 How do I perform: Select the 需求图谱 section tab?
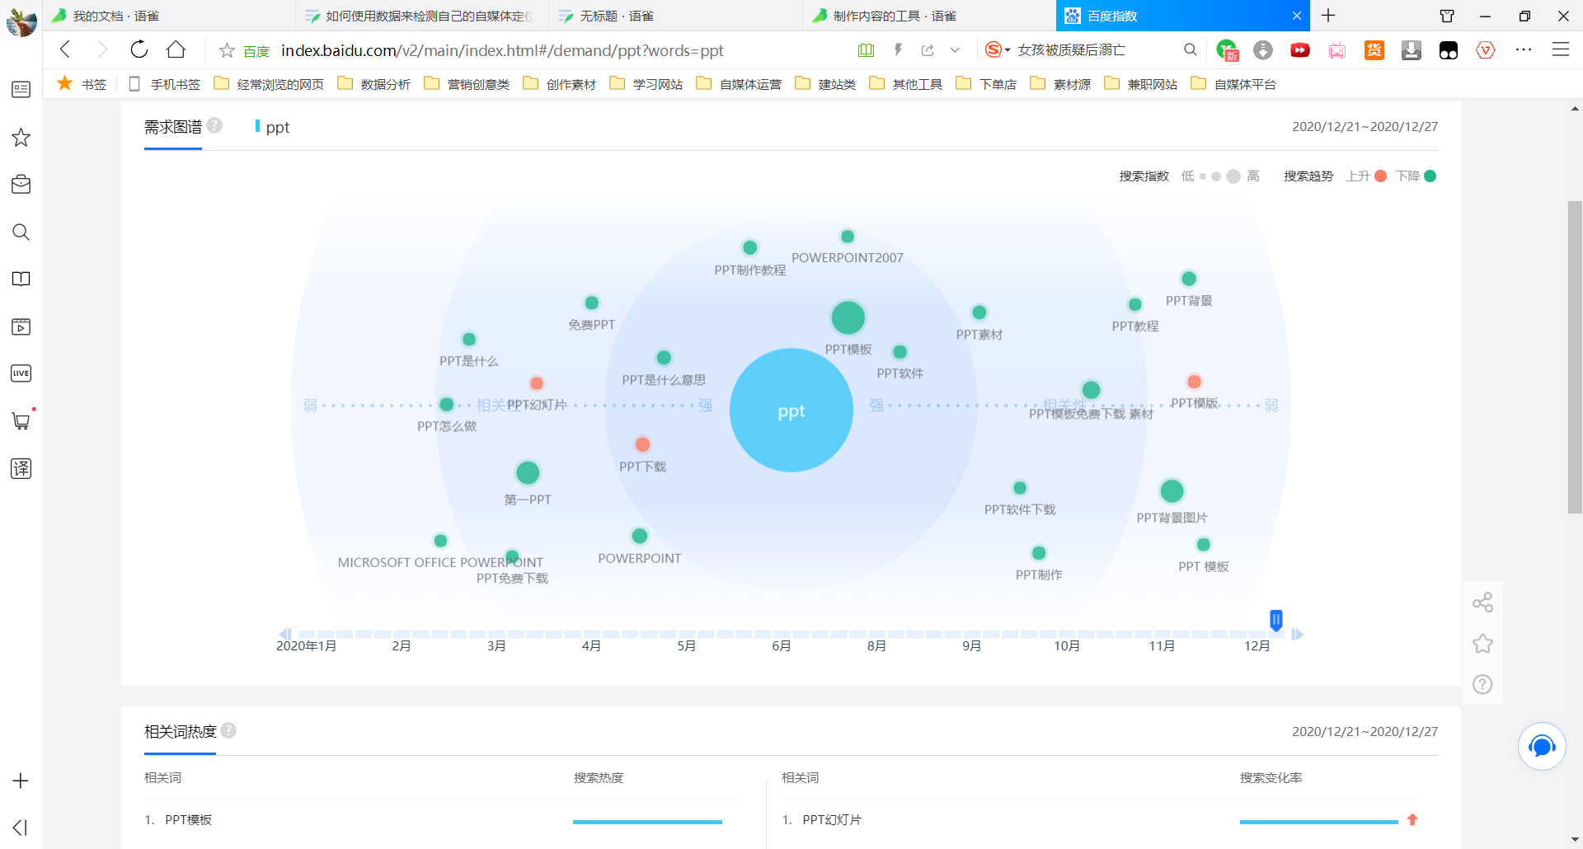(x=173, y=127)
